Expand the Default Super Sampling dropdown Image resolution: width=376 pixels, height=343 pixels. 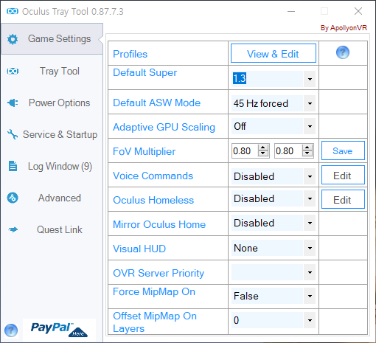(x=310, y=79)
